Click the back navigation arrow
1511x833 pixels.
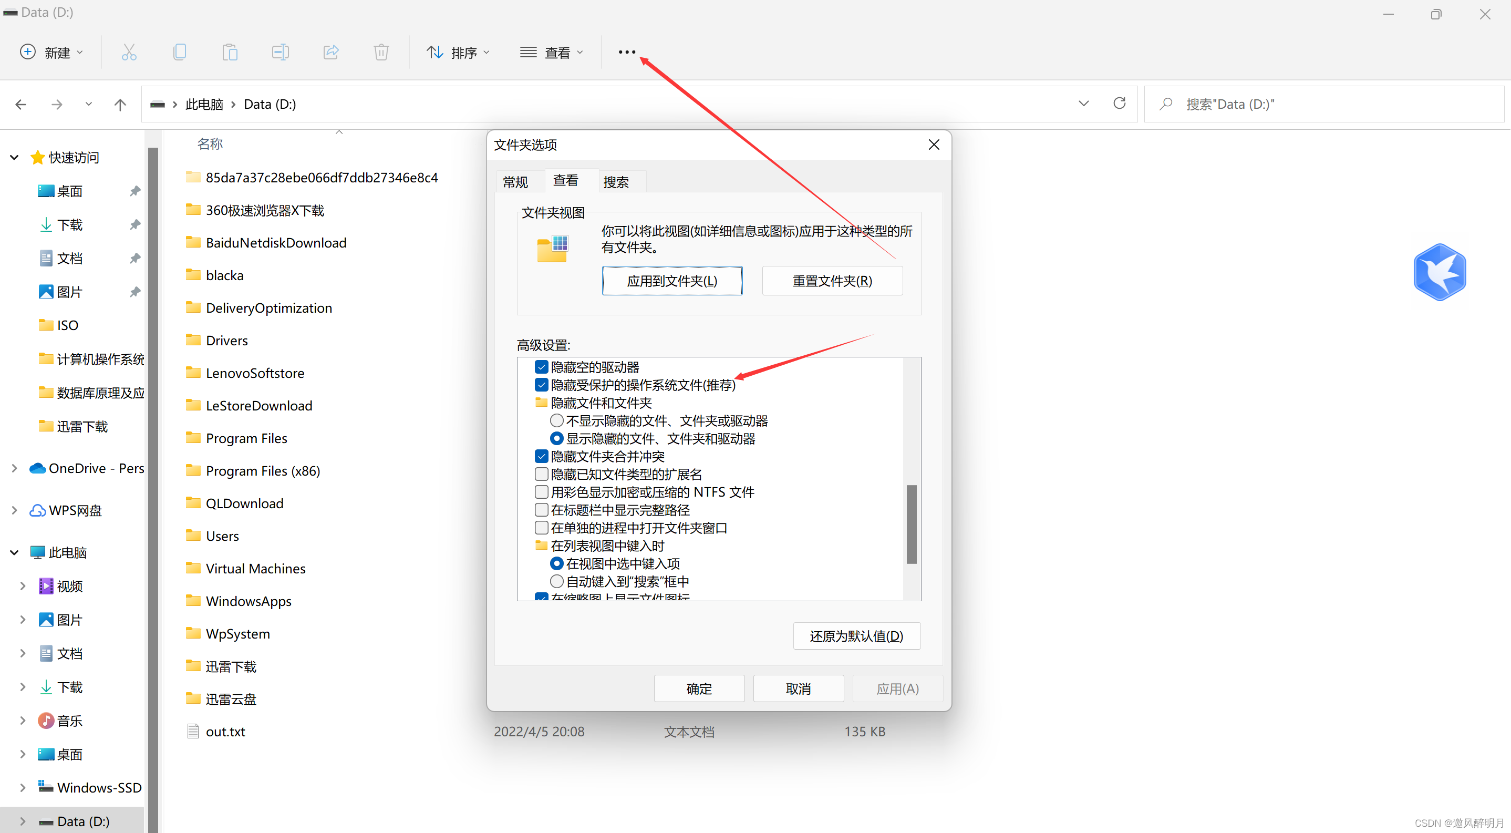point(21,104)
